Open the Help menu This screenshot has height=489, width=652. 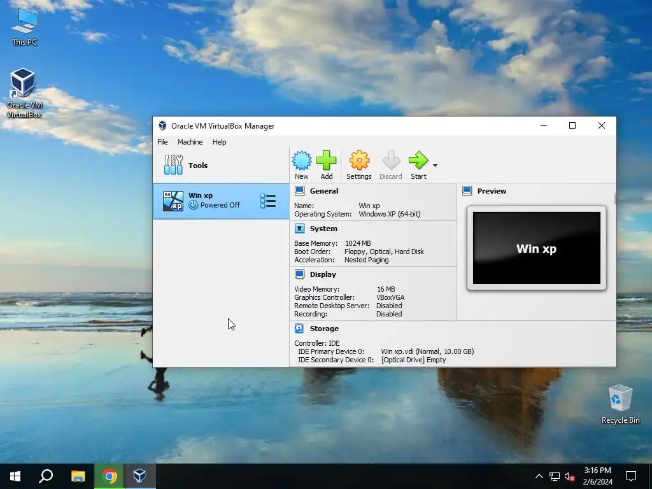(x=219, y=142)
